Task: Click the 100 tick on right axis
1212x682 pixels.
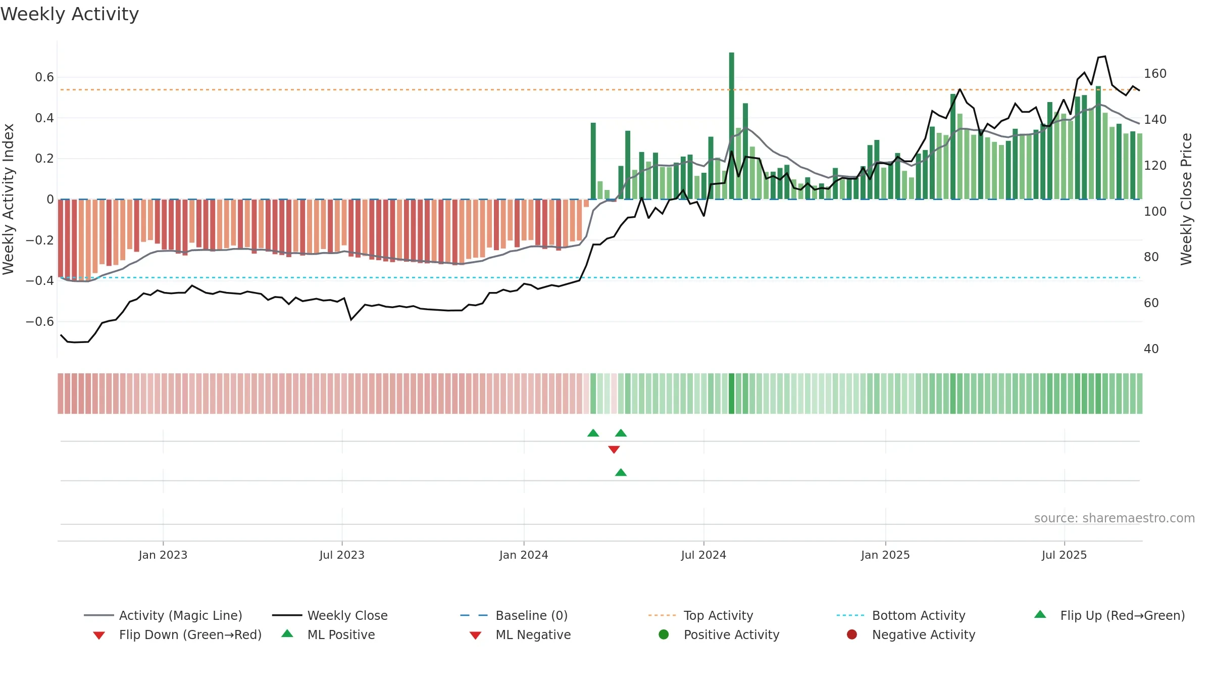Action: (x=1155, y=212)
